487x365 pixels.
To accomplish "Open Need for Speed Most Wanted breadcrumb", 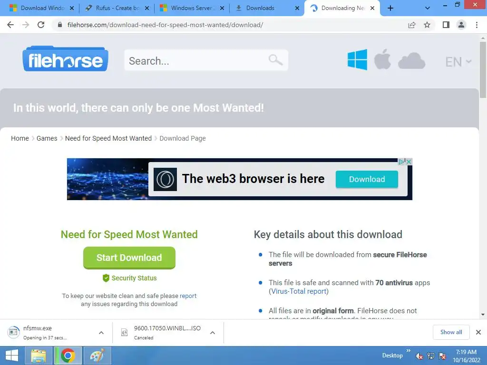I will click(x=108, y=138).
